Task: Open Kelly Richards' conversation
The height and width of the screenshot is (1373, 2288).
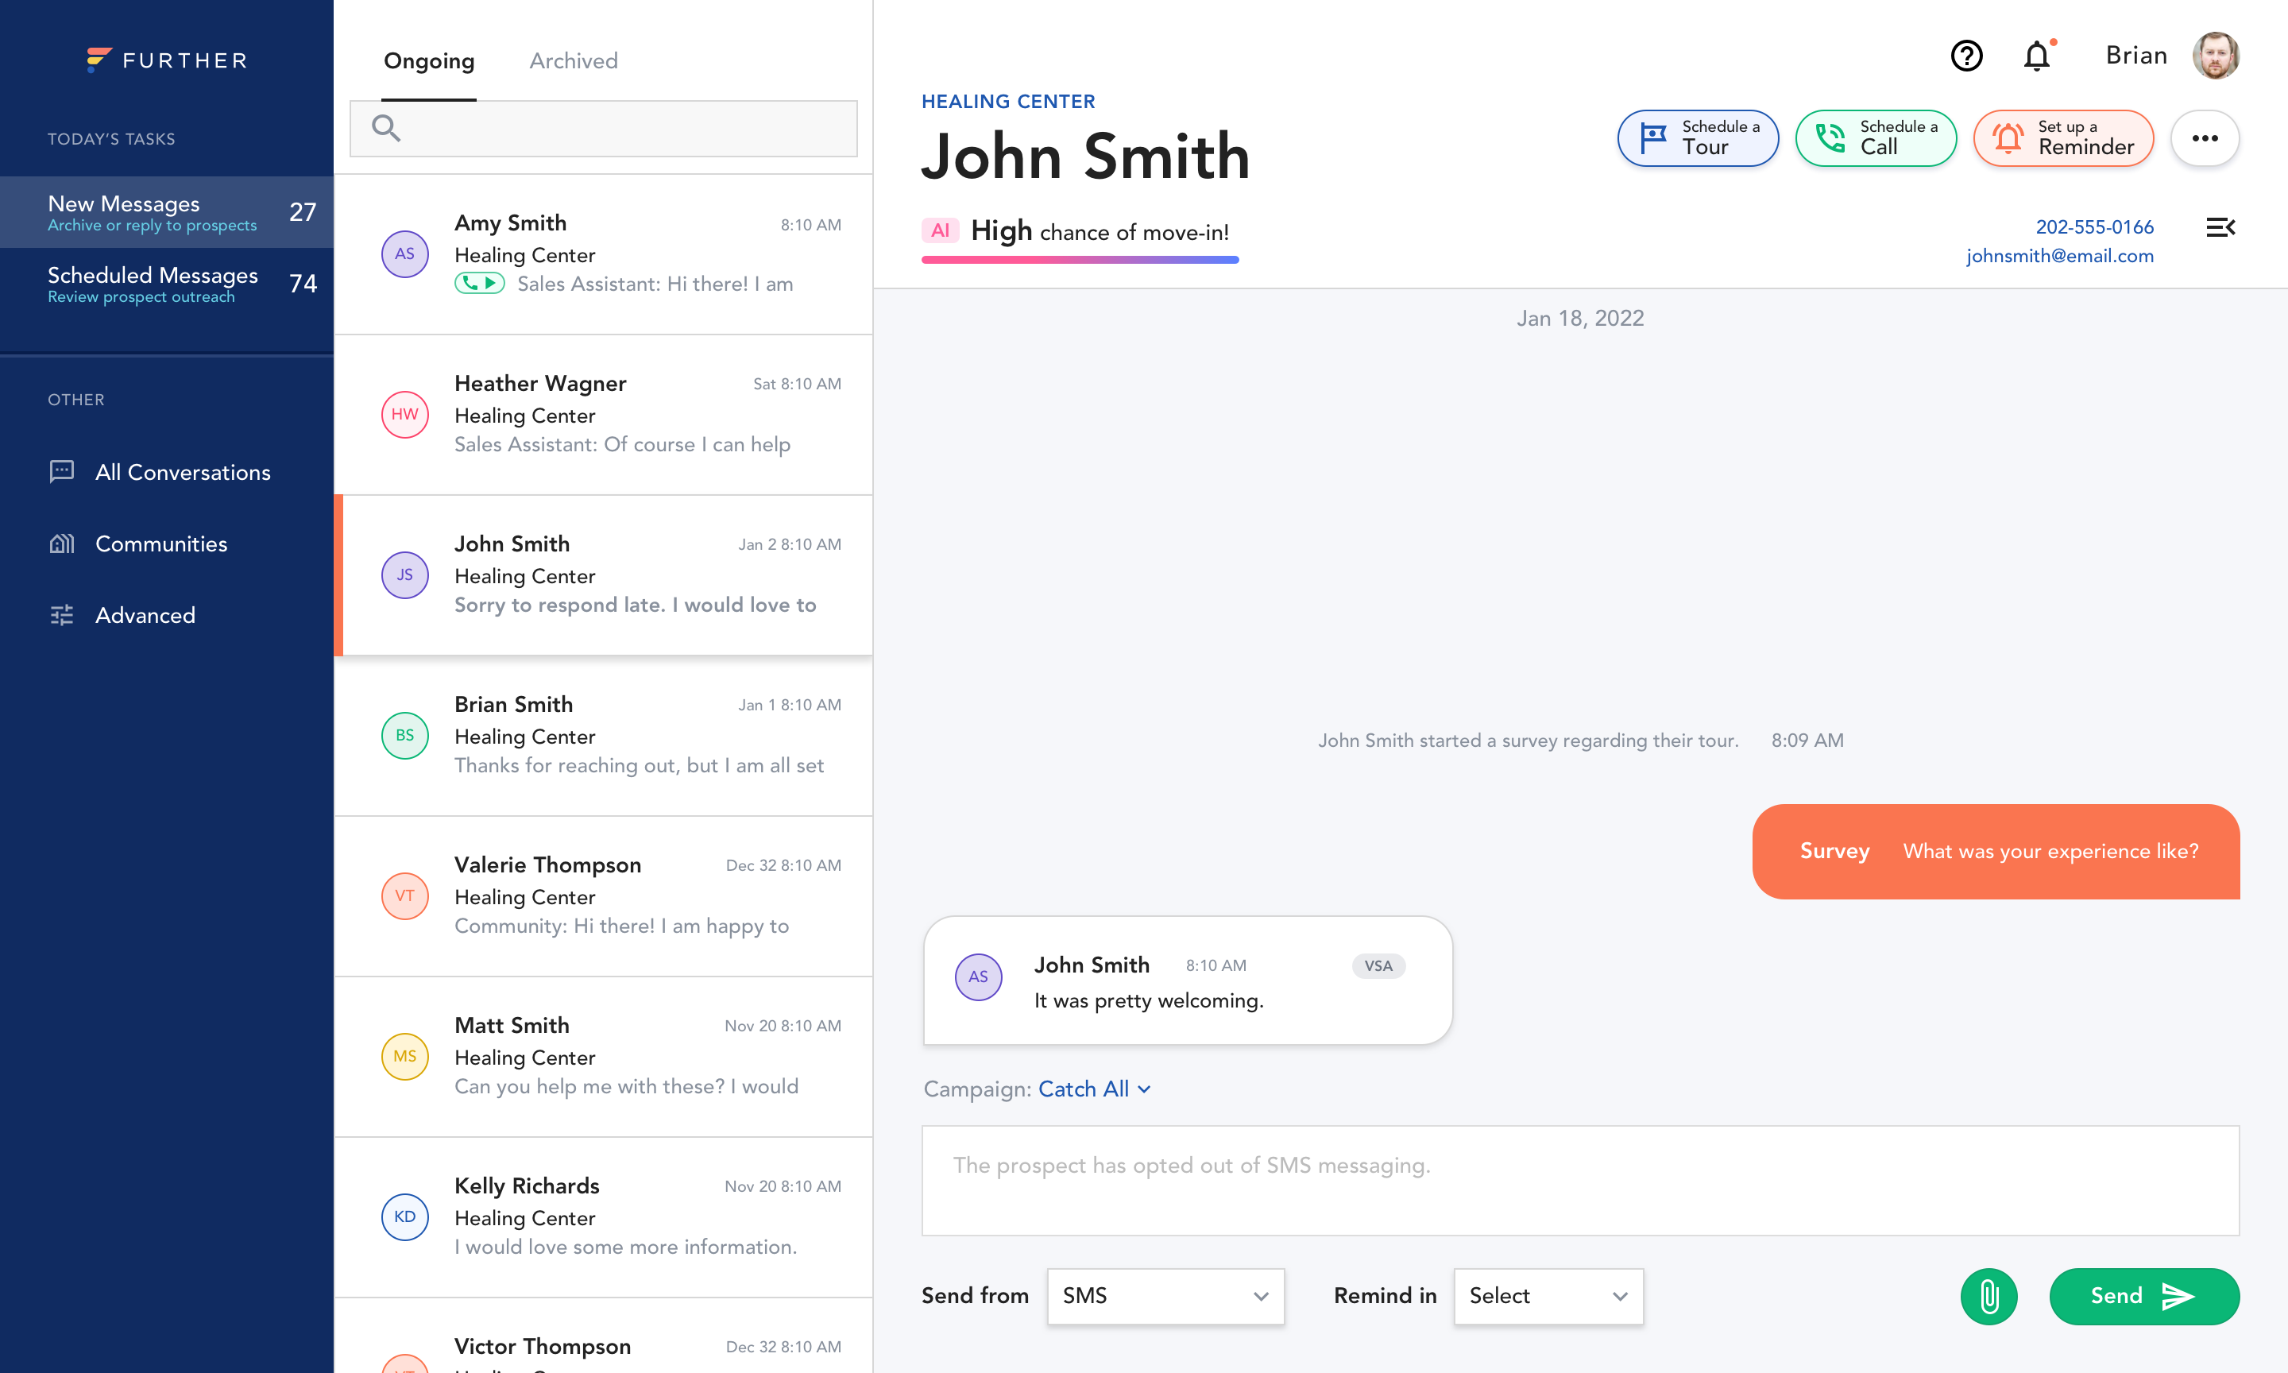Action: (603, 1216)
